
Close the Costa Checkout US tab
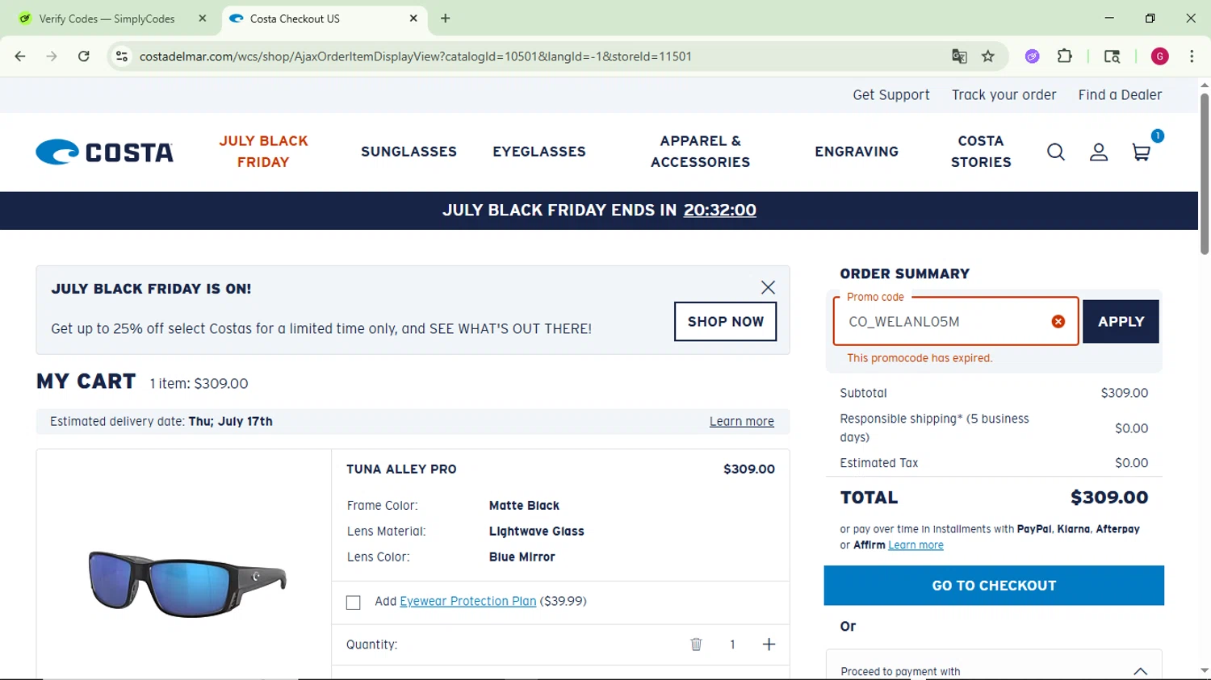point(413,18)
